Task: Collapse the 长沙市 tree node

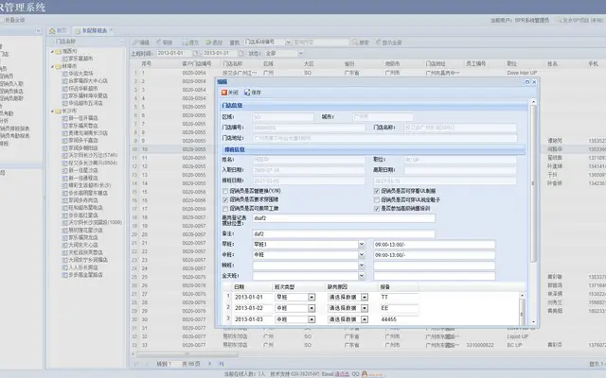Action: click(x=53, y=112)
